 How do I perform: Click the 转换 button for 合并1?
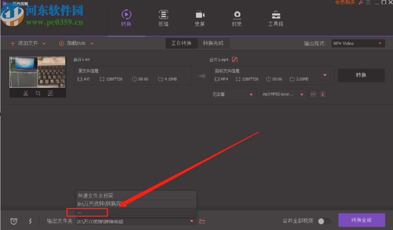tap(361, 75)
